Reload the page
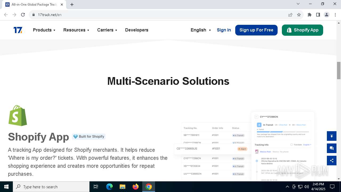The image size is (341, 192). (x=23, y=15)
